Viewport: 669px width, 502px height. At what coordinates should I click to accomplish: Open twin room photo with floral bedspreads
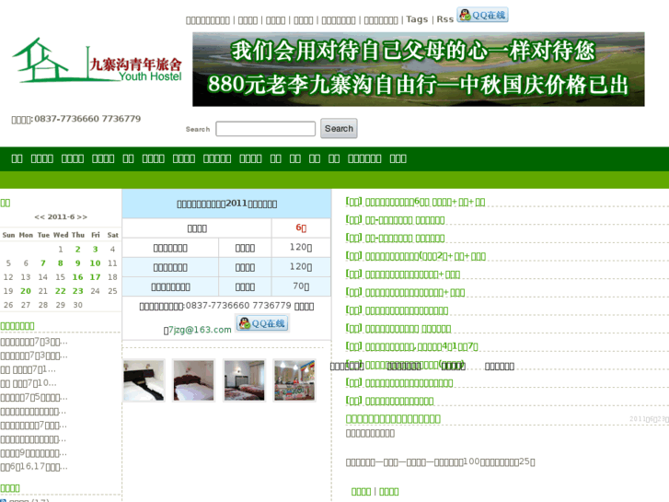pos(244,380)
